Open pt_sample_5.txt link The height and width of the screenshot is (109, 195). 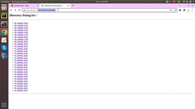click(x=21, y=81)
